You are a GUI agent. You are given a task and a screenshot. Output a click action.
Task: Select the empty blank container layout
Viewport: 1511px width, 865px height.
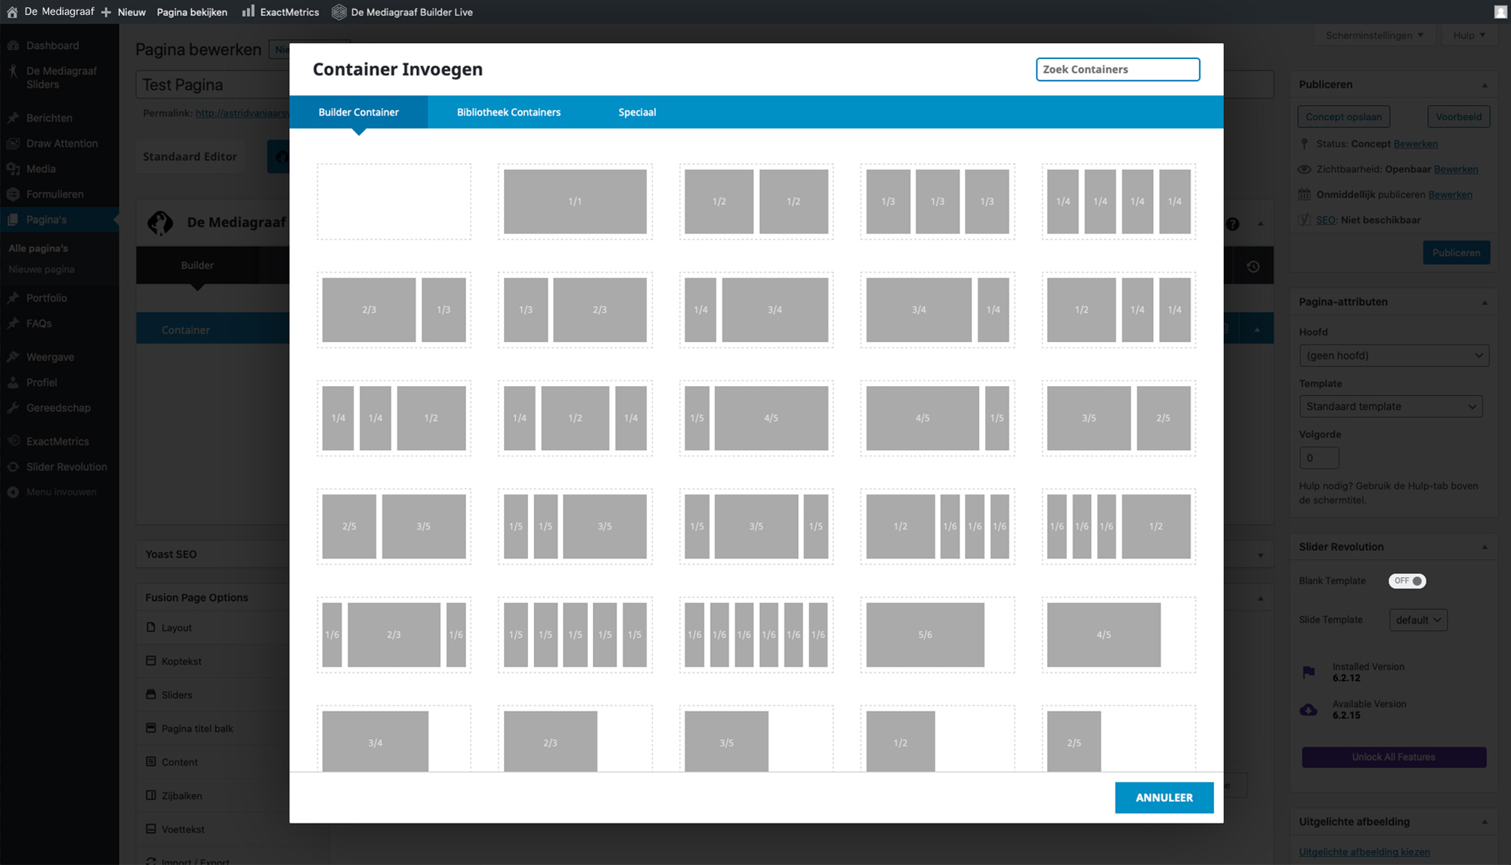(x=394, y=202)
